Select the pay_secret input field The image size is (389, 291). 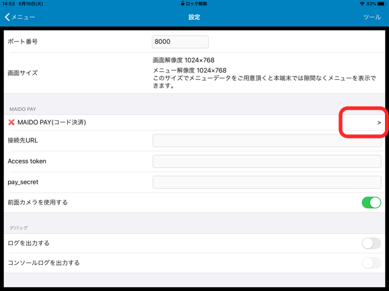(x=267, y=182)
